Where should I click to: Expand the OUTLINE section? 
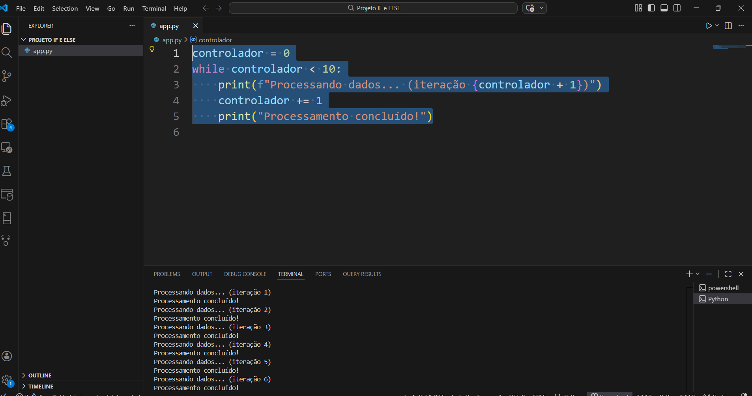(40, 375)
